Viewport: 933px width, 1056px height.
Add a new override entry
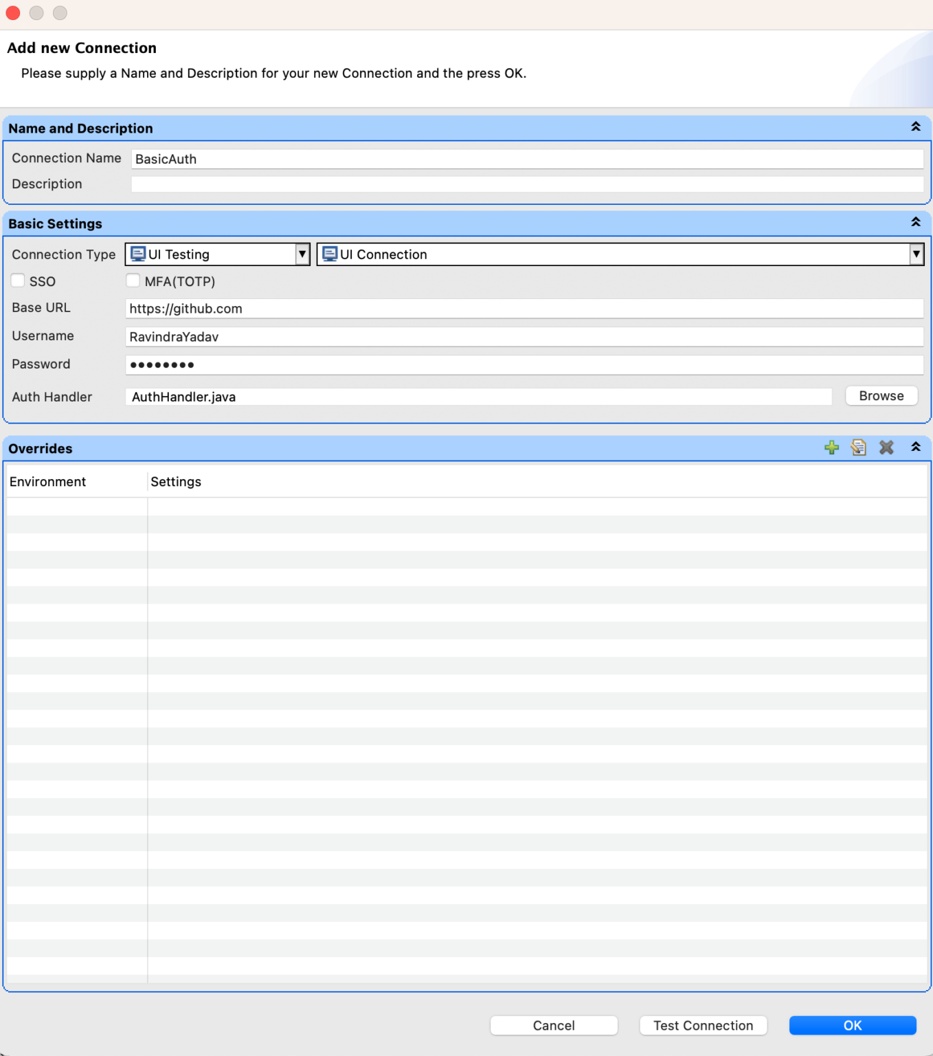click(831, 448)
